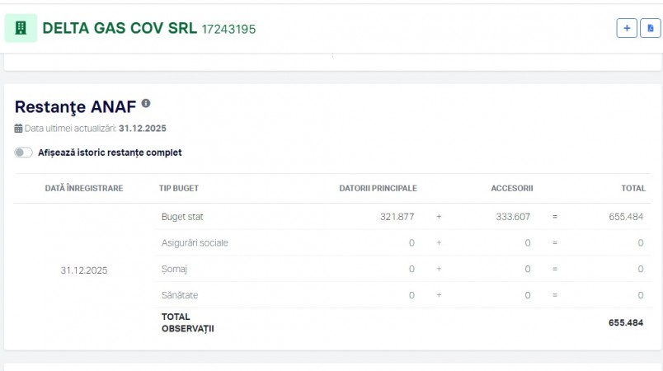Click the info icon beside Restanţe ANAF
The width and height of the screenshot is (663, 371).
[146, 104]
